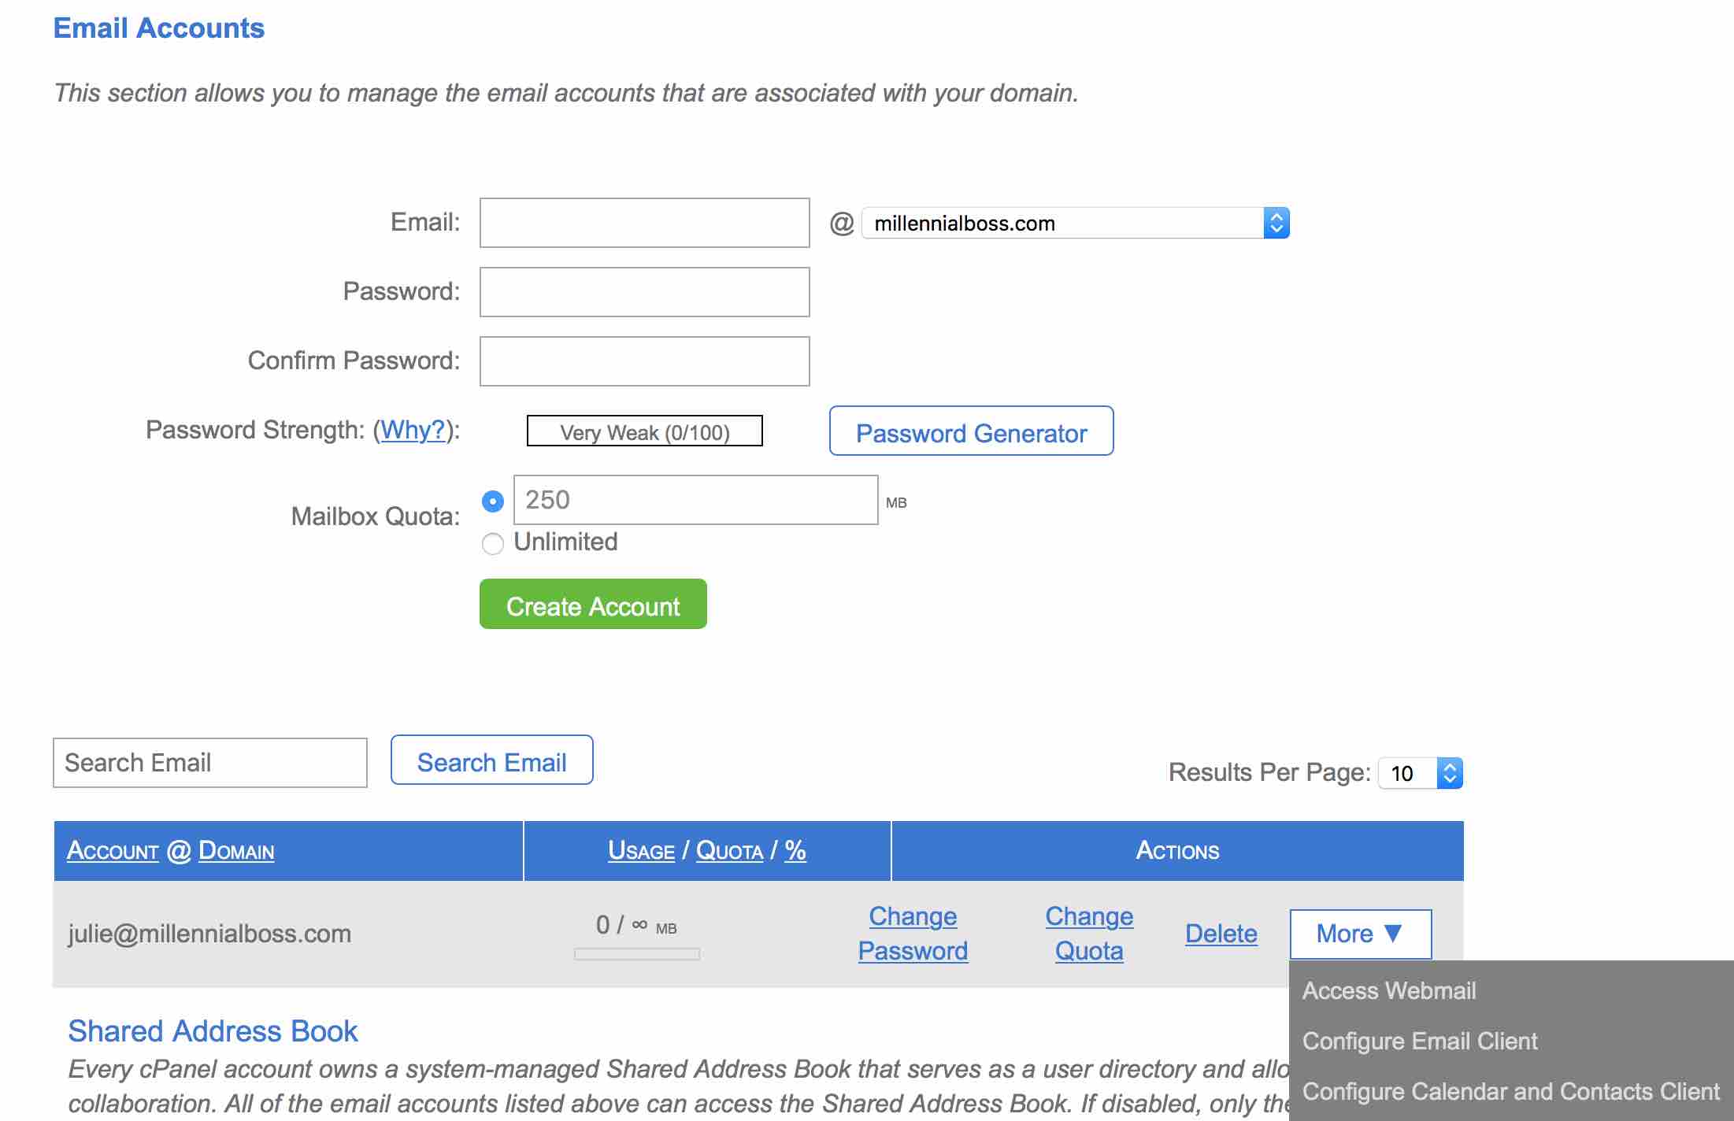Click the Change Quota link for julie
Image resolution: width=1734 pixels, height=1121 pixels.
pos(1087,931)
